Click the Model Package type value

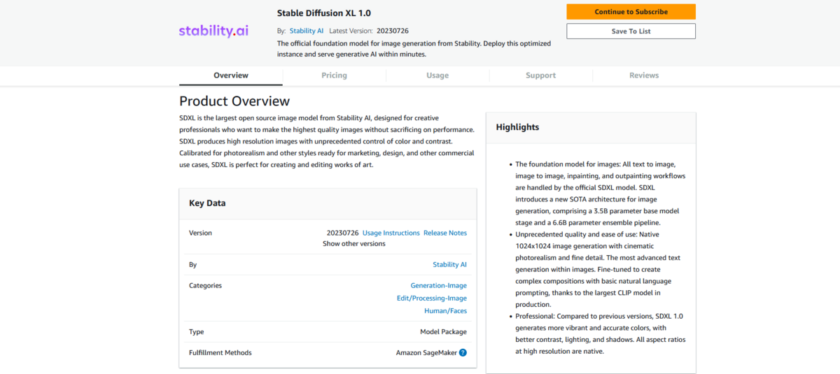point(444,332)
